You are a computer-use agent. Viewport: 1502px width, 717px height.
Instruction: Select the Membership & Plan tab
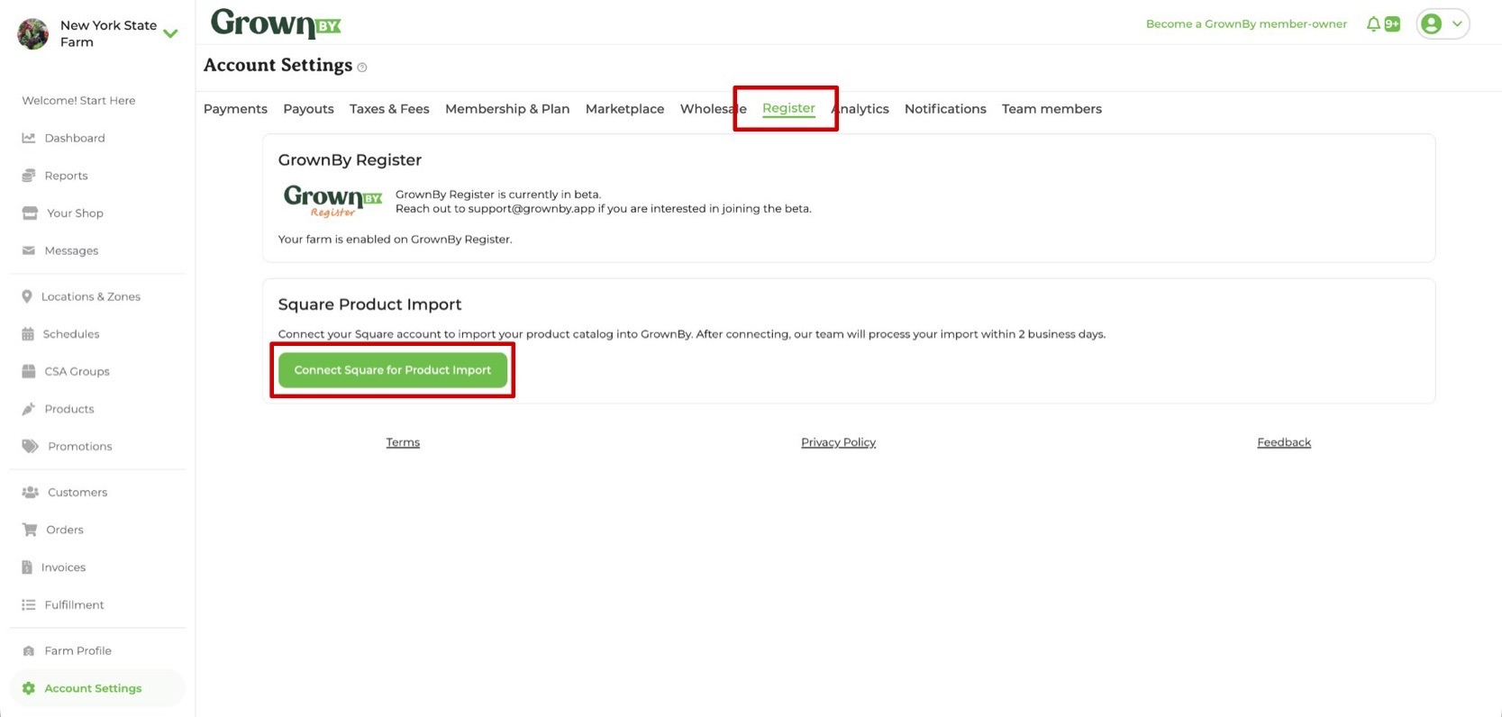click(x=507, y=109)
